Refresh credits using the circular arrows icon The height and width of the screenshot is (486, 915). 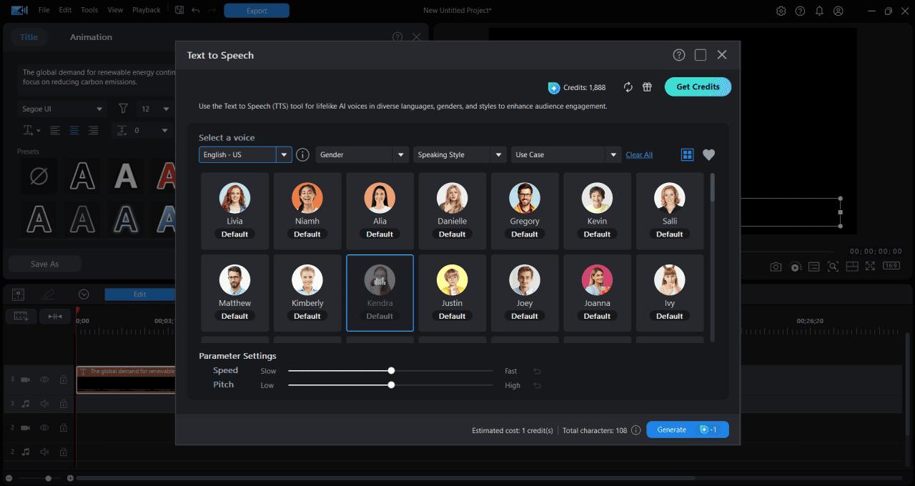click(x=628, y=86)
